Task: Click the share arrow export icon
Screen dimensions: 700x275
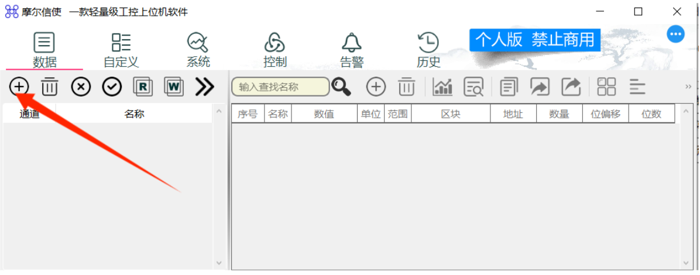Action: click(571, 87)
